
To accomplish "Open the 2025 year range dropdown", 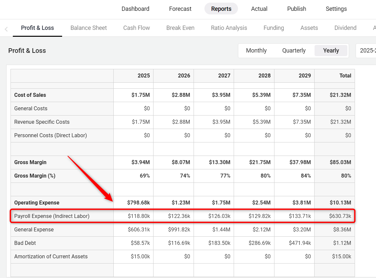I will (x=366, y=51).
